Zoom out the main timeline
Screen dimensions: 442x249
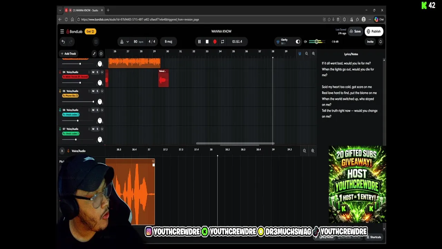pyautogui.click(x=306, y=54)
